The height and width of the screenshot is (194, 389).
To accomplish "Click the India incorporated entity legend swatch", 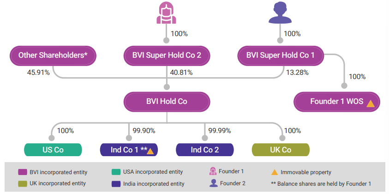I will [116, 183].
